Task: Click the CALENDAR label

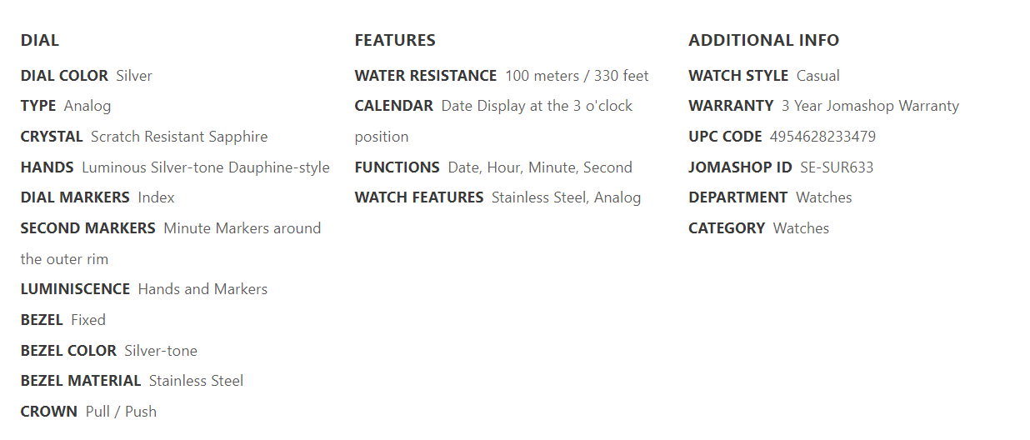Action: tap(393, 106)
